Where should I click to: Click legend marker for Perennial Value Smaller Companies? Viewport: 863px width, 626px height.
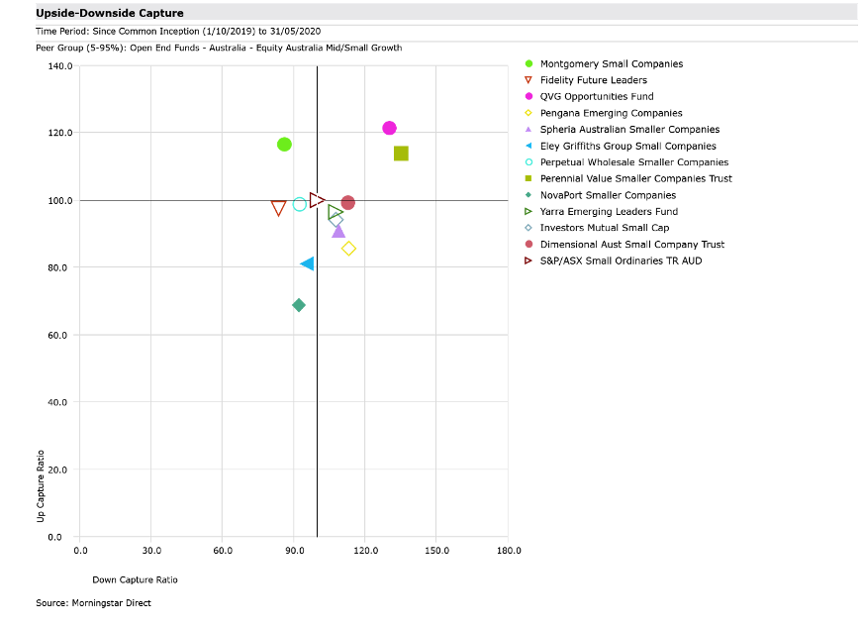pos(528,178)
